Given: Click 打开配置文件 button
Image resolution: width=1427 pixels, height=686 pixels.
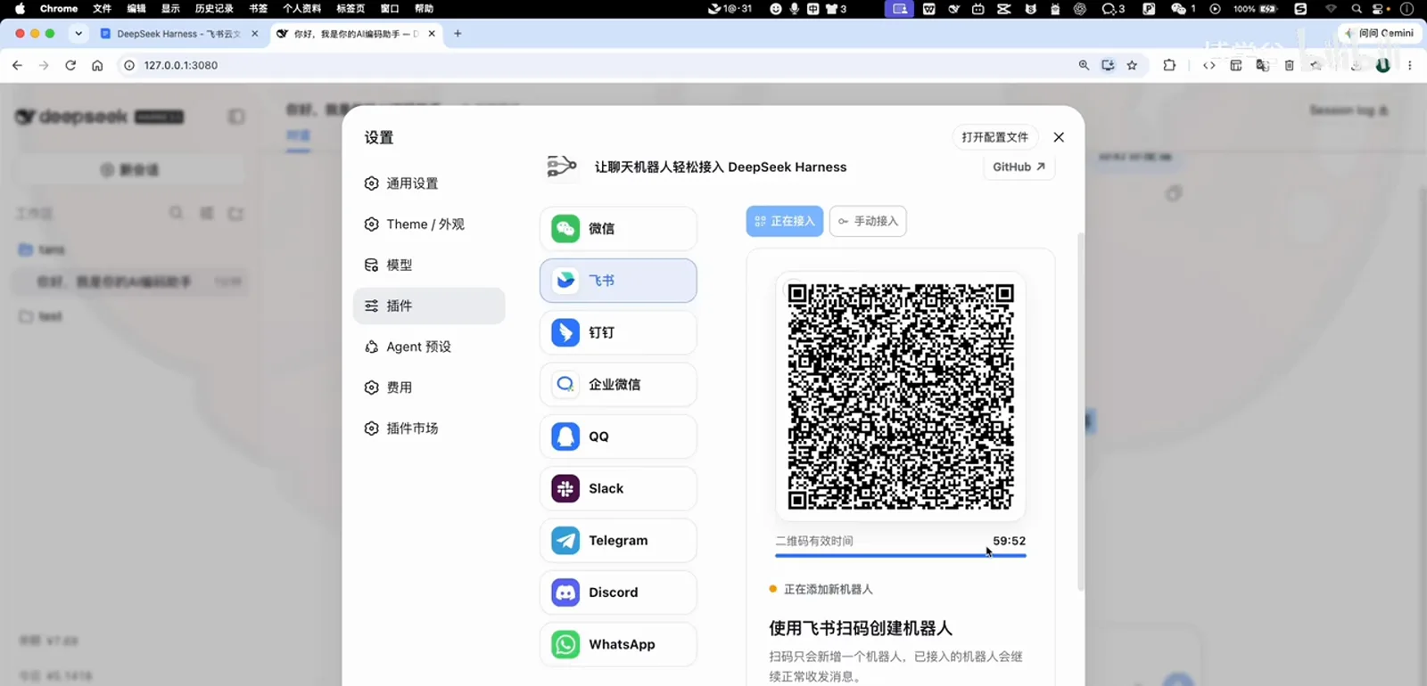Looking at the screenshot, I should [x=995, y=137].
